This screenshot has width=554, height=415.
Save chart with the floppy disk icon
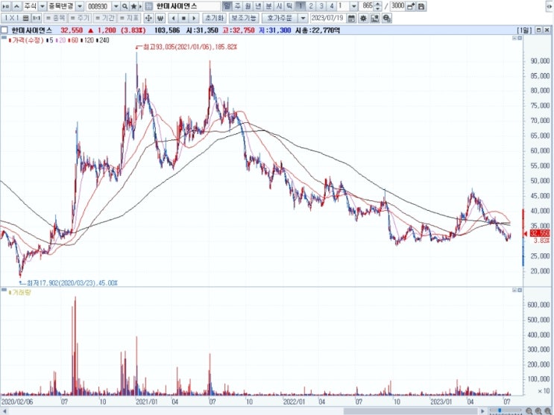click(421, 7)
